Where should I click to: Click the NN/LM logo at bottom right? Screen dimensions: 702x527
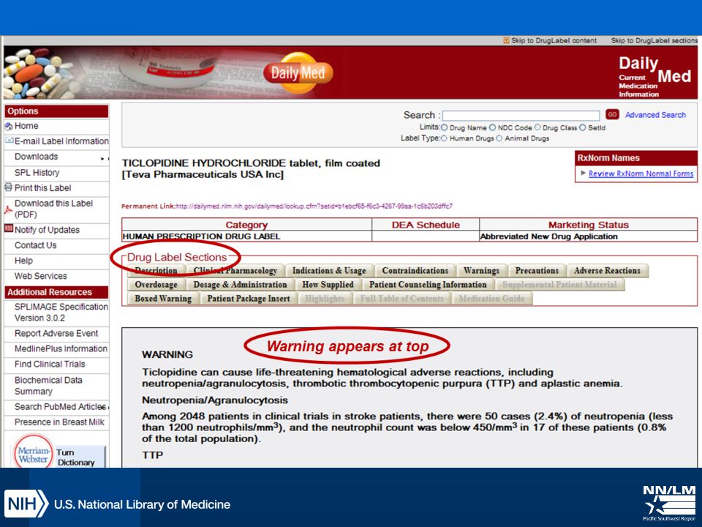pyautogui.click(x=669, y=502)
